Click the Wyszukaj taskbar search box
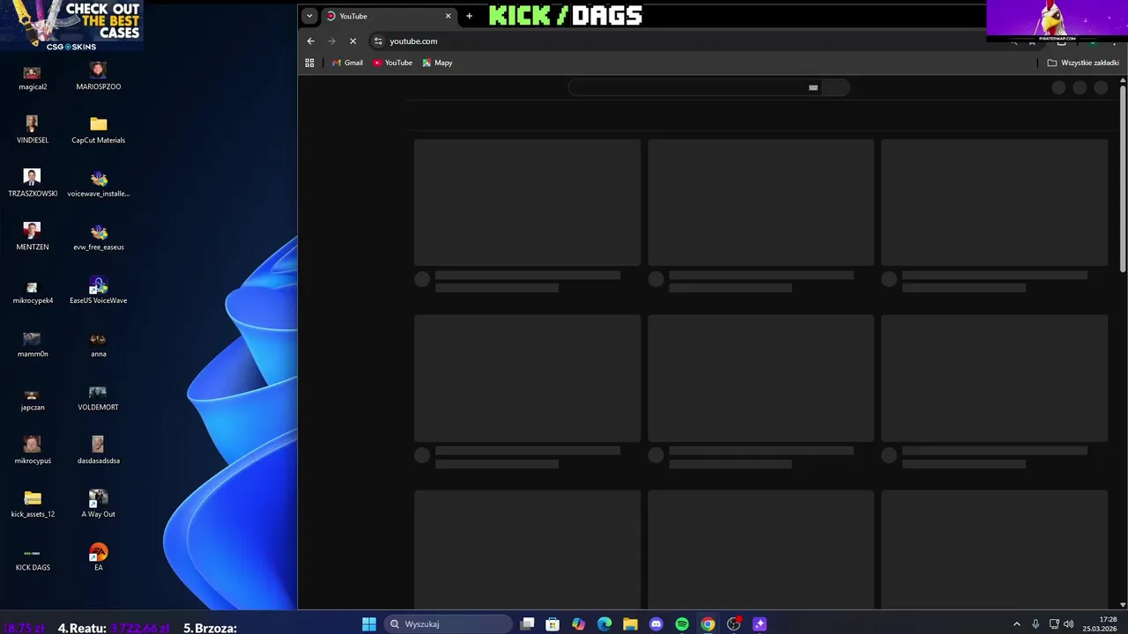Image resolution: width=1128 pixels, height=634 pixels. point(449,624)
